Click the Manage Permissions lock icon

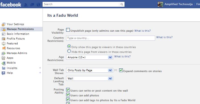point(4,29)
